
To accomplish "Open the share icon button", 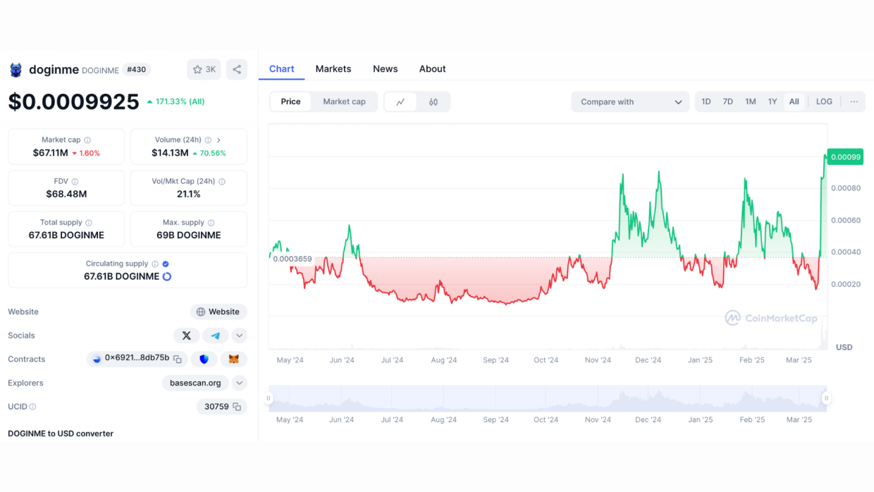I will [237, 69].
